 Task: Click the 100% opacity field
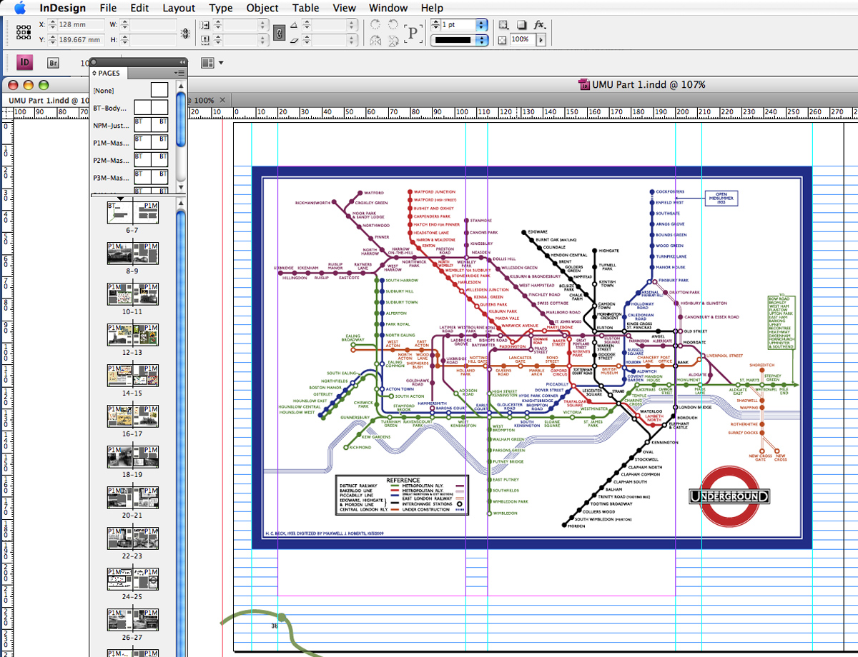tap(522, 39)
